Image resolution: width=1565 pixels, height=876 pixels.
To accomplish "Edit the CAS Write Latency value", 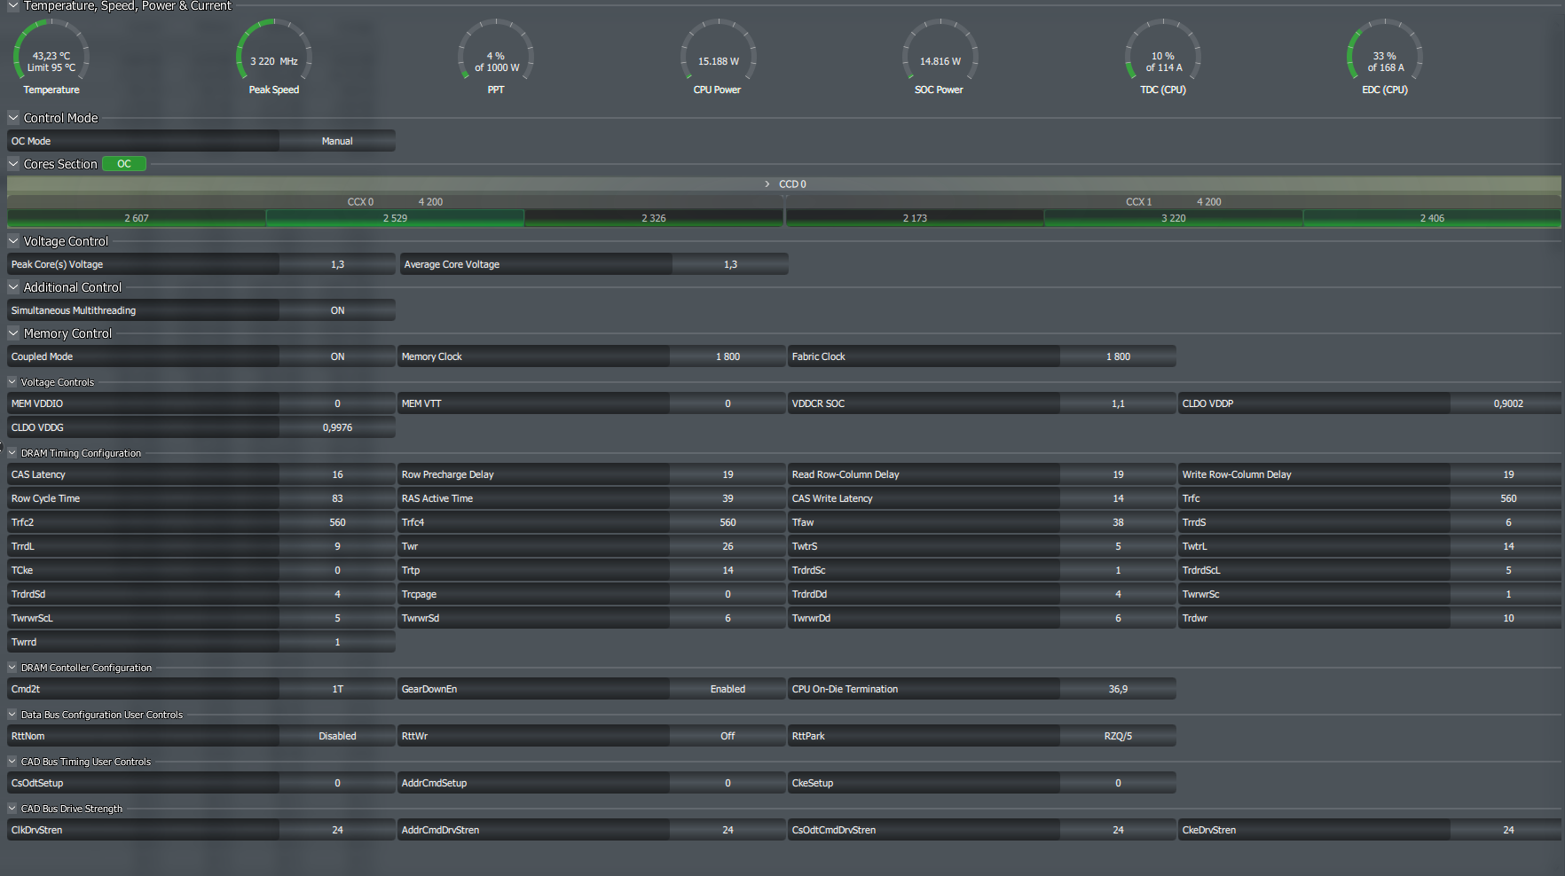I will click(1118, 498).
